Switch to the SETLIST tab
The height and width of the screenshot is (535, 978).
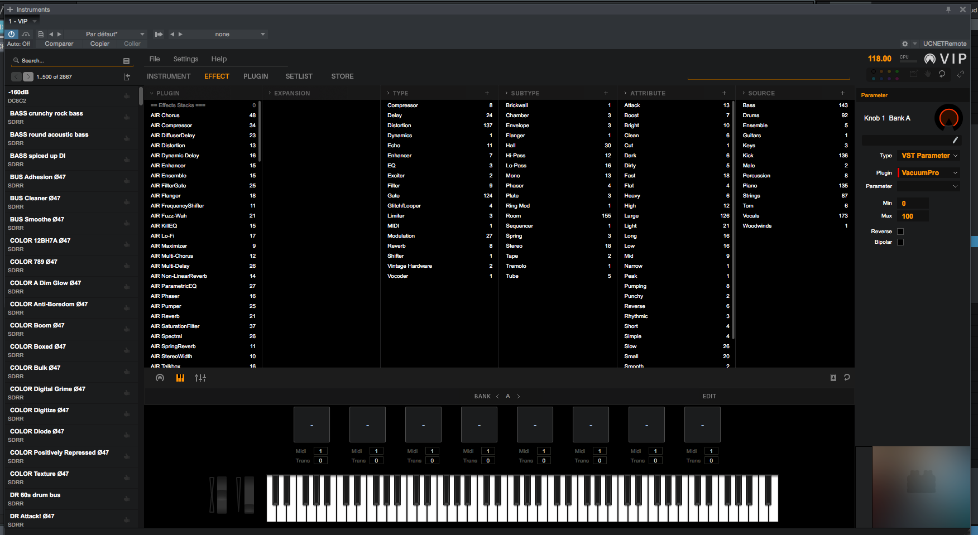[299, 76]
